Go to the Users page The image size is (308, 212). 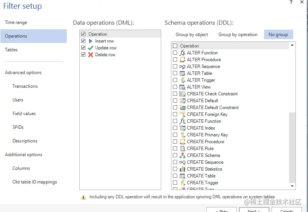tap(18, 100)
